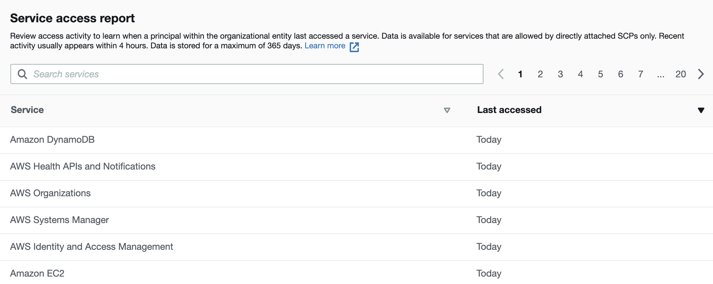Select the Amazon DynamoDB row

[52, 140]
